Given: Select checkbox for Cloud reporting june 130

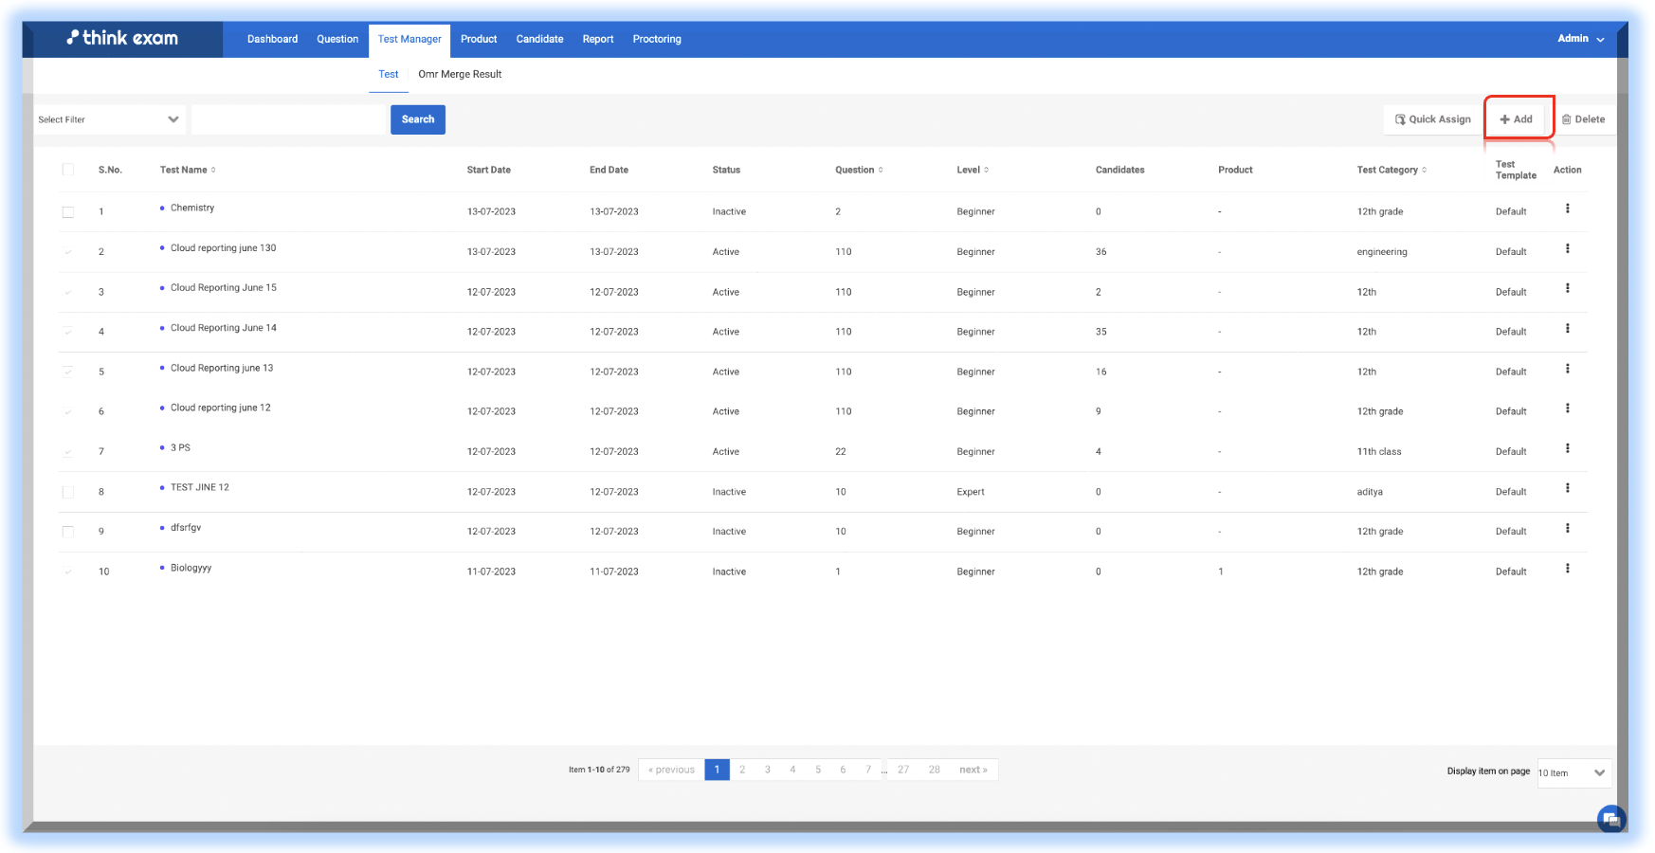Looking at the screenshot, I should pos(67,251).
